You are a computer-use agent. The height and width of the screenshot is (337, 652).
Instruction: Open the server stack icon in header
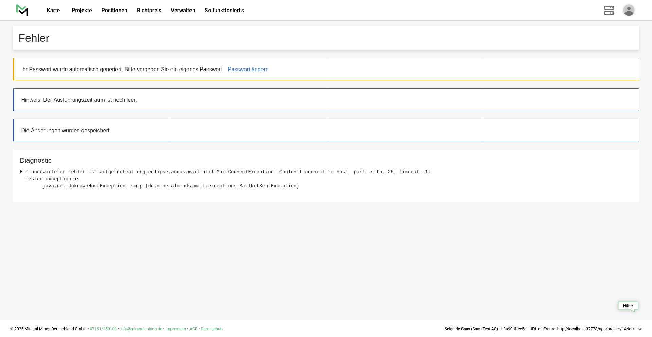tap(609, 10)
